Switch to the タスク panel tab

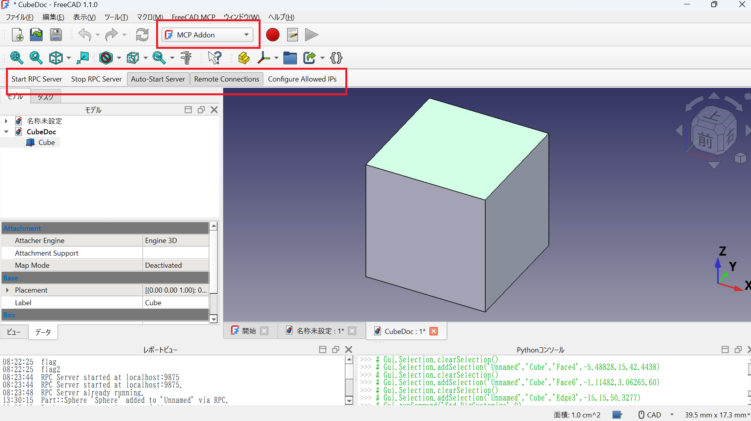pyautogui.click(x=46, y=97)
